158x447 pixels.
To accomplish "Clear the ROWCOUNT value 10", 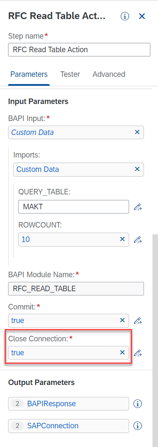I will click(x=122, y=239).
